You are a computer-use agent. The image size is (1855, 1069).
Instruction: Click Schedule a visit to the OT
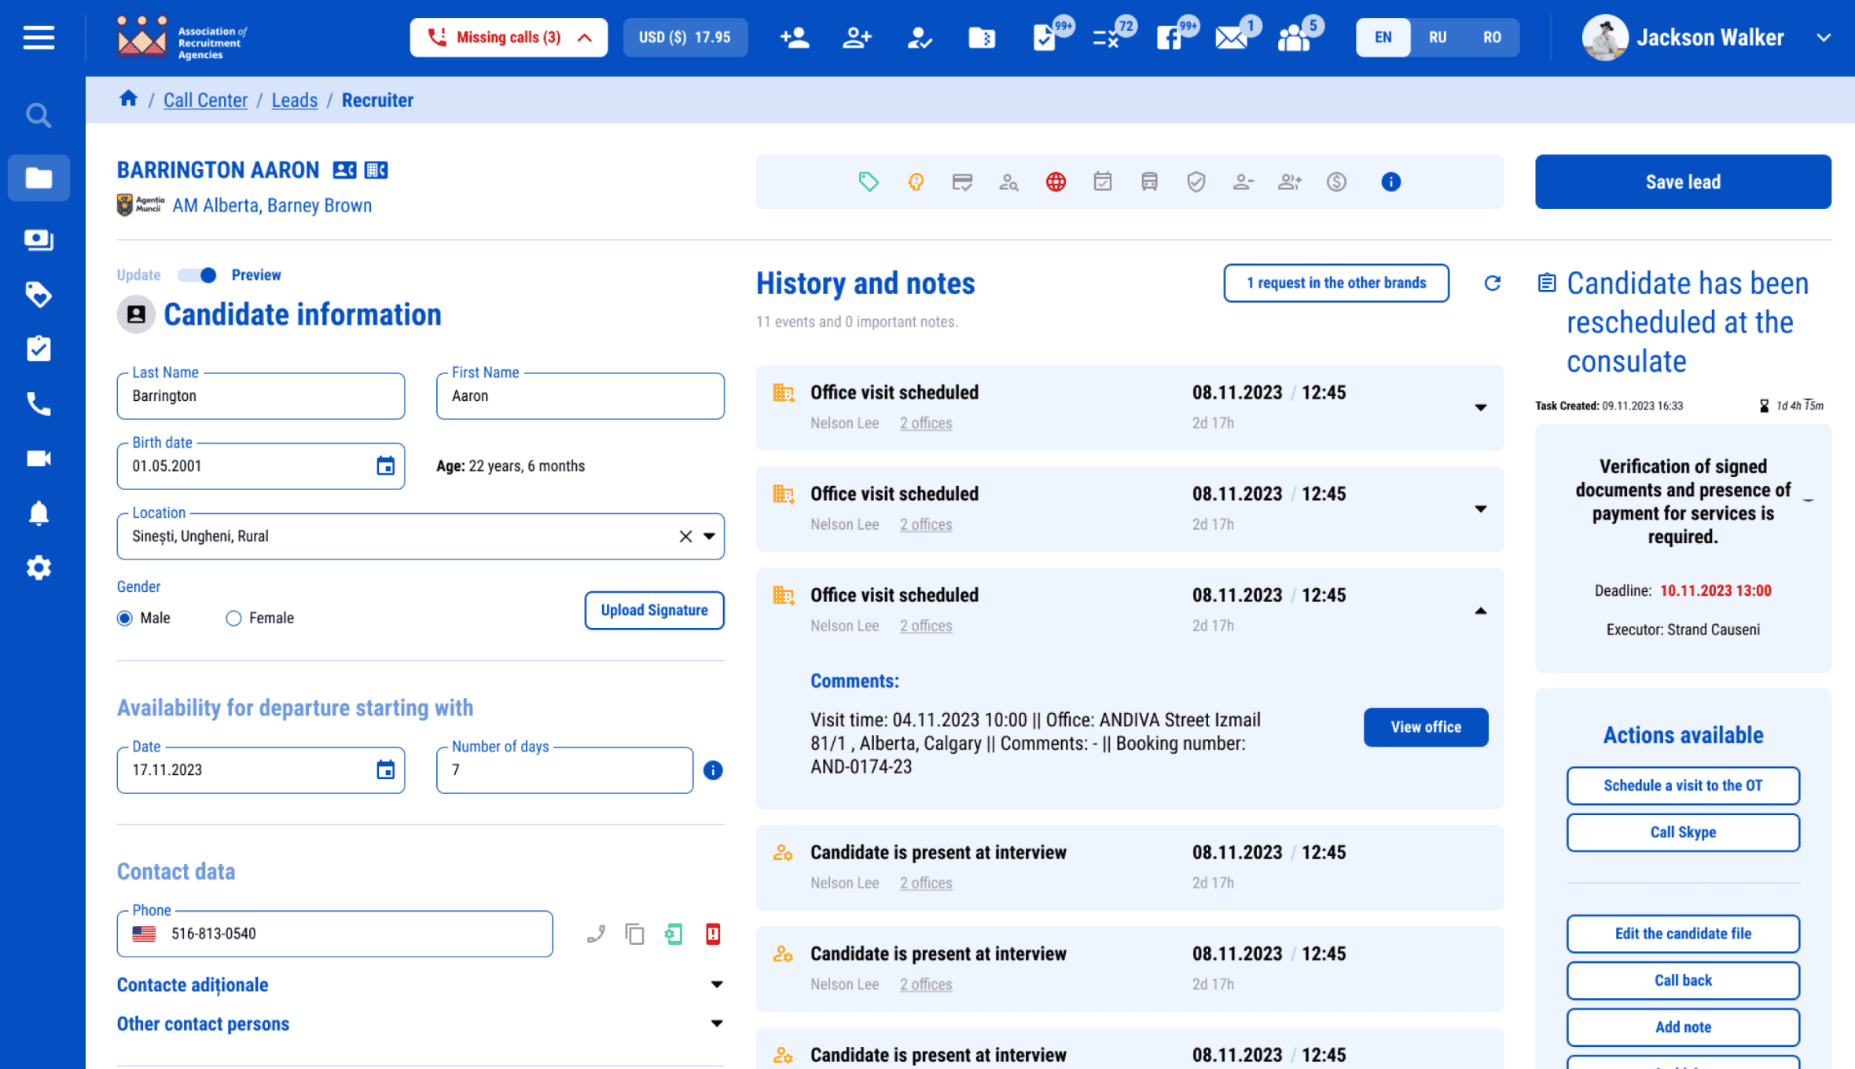(1682, 786)
